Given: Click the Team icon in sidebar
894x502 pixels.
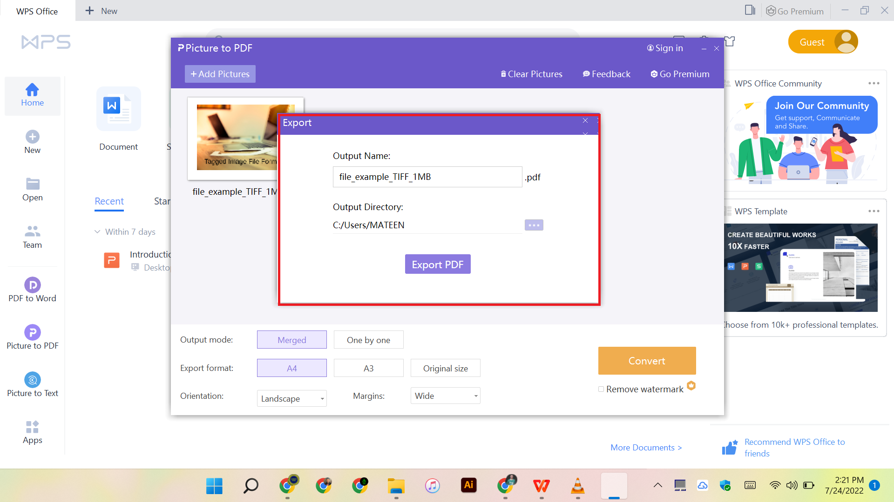Looking at the screenshot, I should tap(32, 238).
